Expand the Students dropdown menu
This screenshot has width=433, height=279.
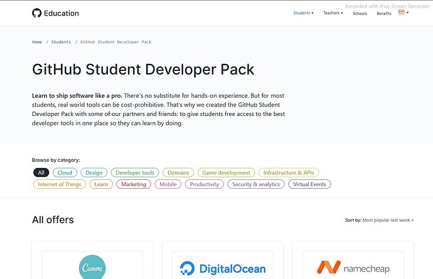click(303, 13)
